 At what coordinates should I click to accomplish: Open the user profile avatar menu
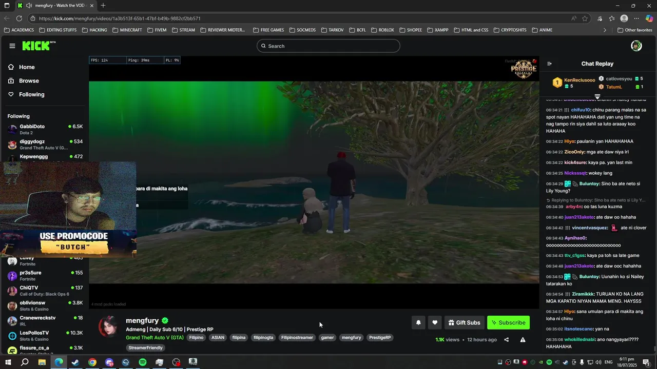tap(636, 46)
